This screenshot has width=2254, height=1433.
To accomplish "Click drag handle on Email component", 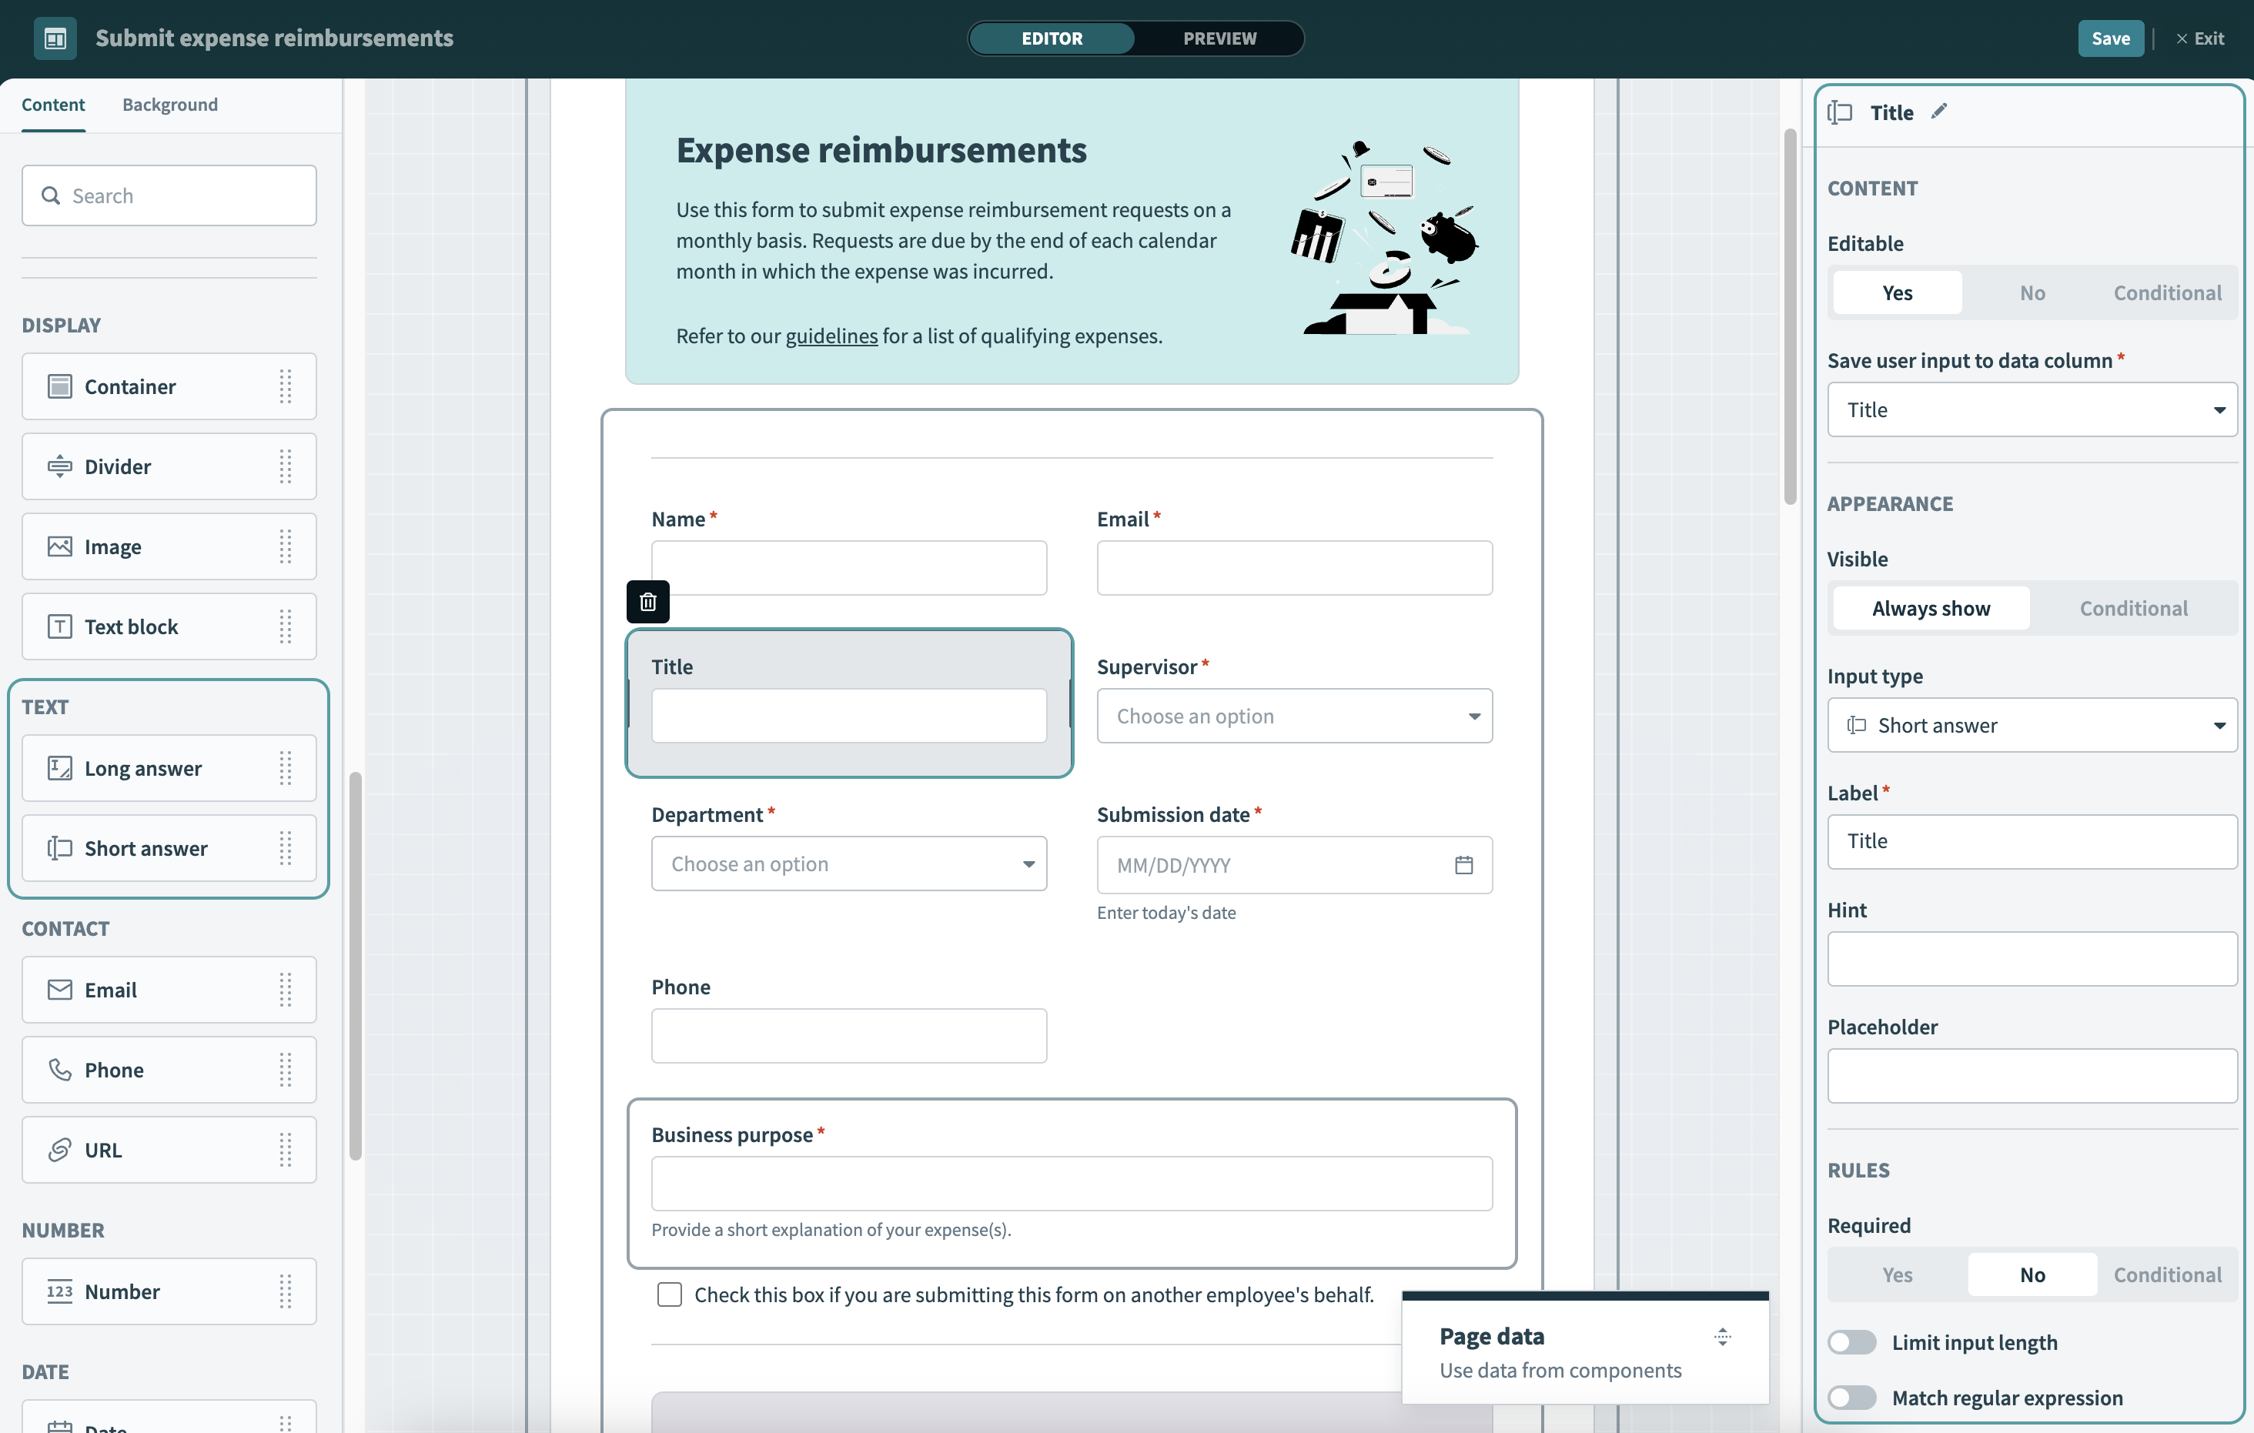I will (x=286, y=990).
